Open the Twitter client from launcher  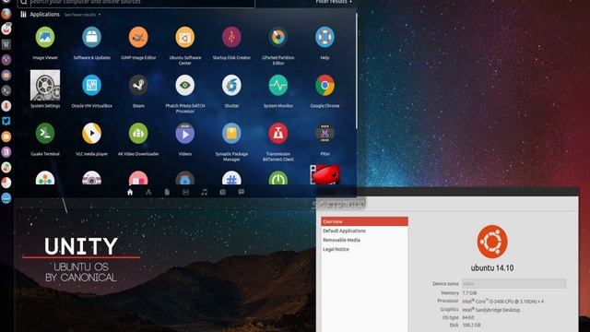pyautogui.click(x=6, y=121)
